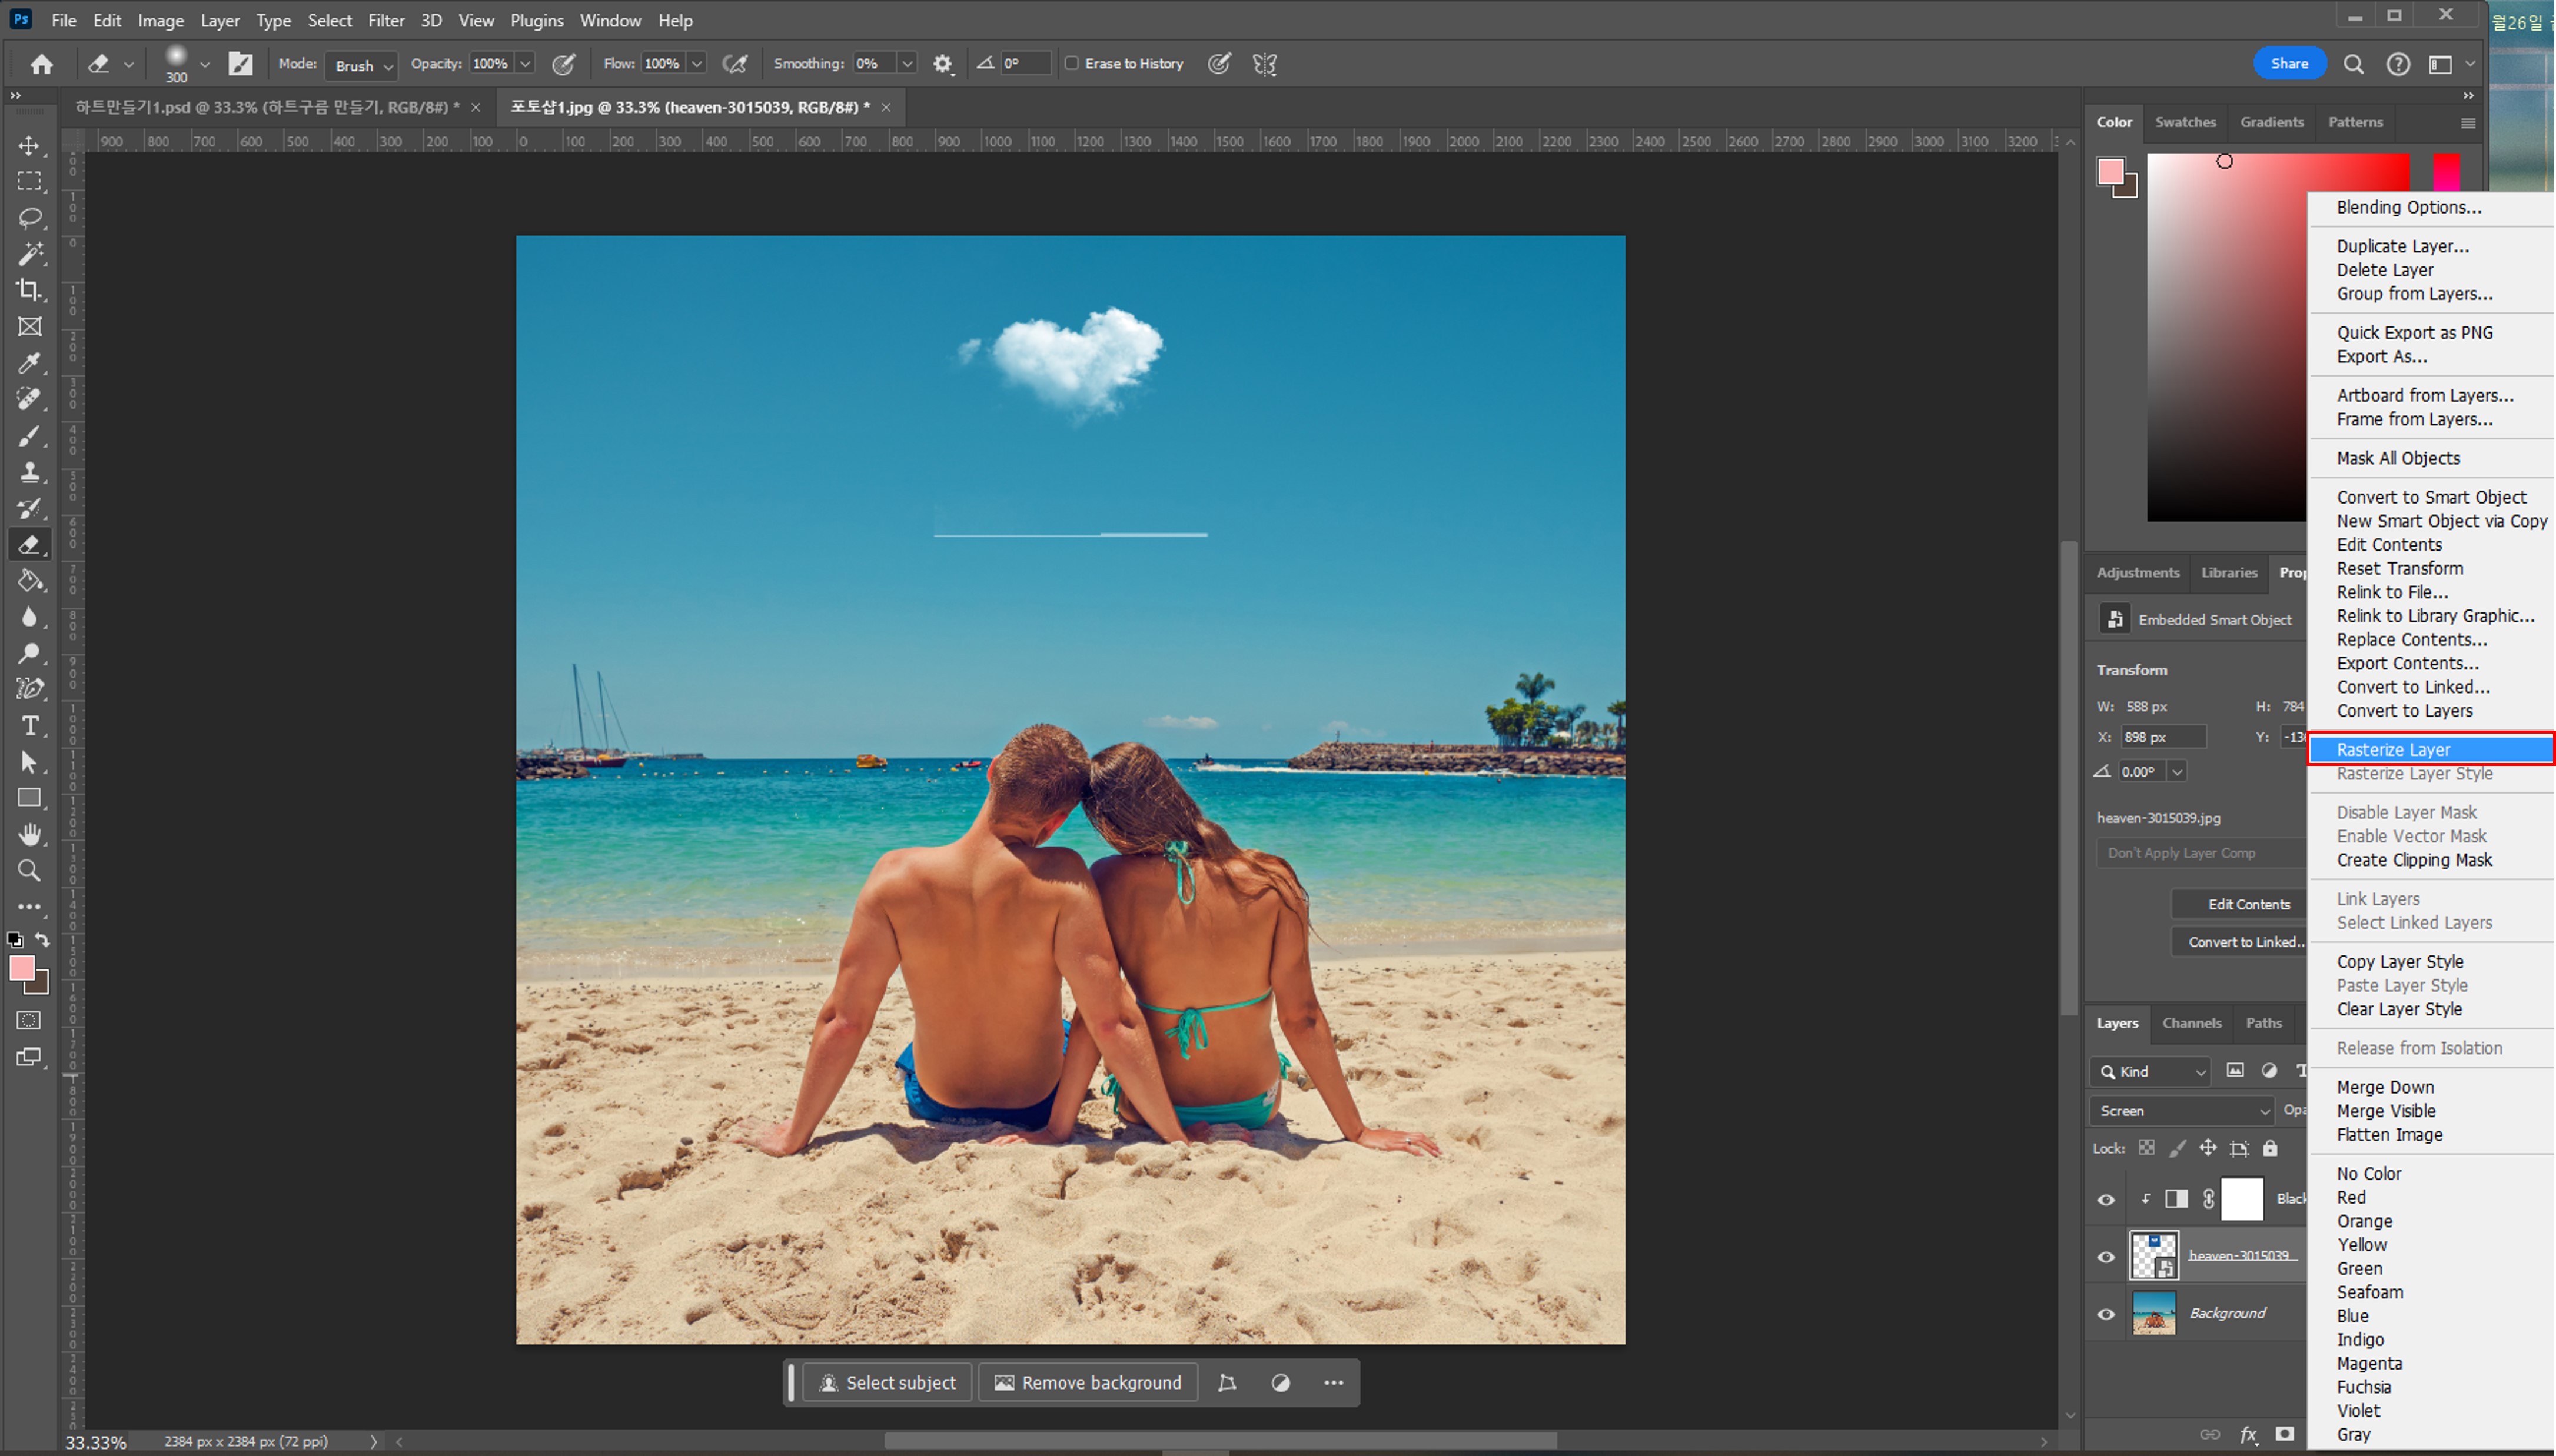The height and width of the screenshot is (1456, 2556).
Task: Switch to the Channels tab
Action: 2191,1023
